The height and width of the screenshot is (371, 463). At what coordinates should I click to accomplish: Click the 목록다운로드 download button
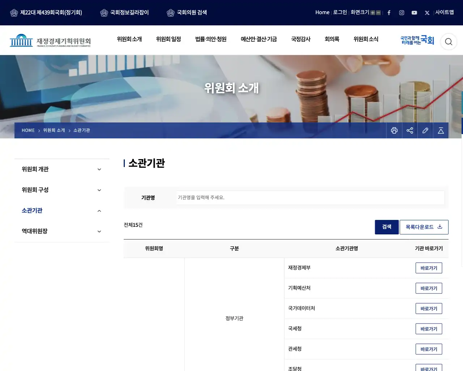(424, 227)
